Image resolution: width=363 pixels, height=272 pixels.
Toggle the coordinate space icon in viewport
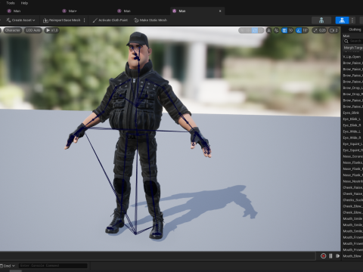pyautogui.click(x=269, y=30)
